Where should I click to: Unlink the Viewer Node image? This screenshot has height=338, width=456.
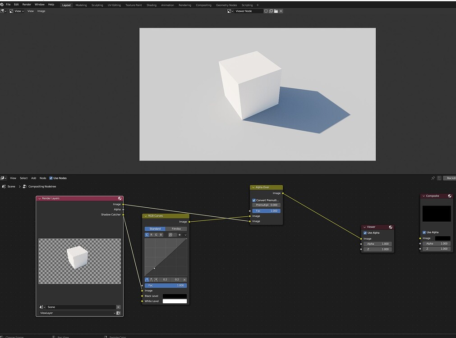(x=281, y=11)
